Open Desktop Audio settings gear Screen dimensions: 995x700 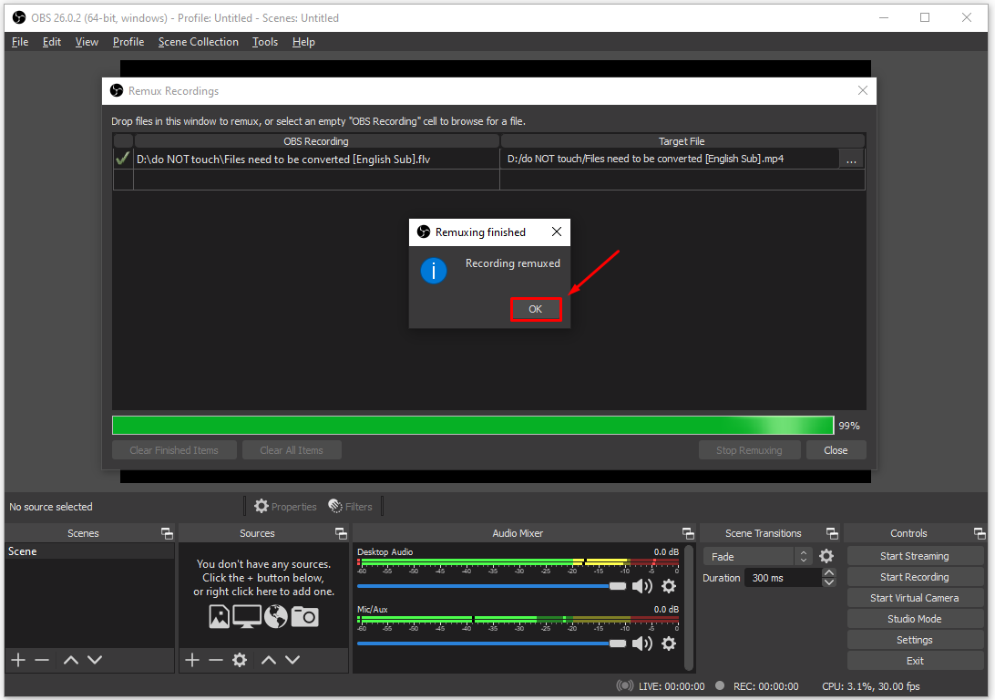tap(669, 586)
